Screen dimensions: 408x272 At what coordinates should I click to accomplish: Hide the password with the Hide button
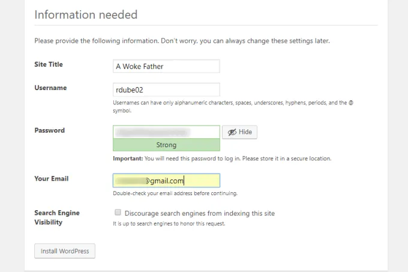point(239,132)
